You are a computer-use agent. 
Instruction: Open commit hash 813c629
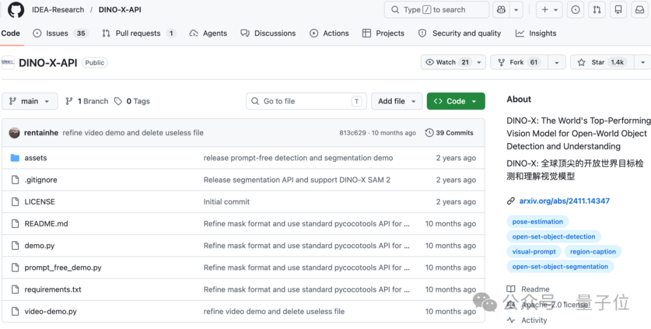353,133
